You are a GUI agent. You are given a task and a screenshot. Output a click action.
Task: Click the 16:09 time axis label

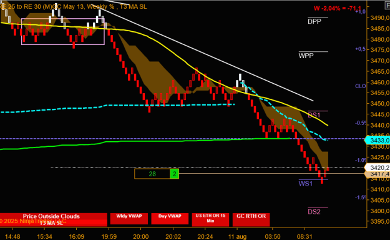point(76,236)
